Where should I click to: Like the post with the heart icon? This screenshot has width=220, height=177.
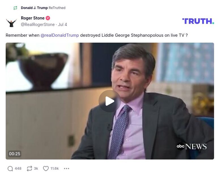pyautogui.click(x=46, y=169)
